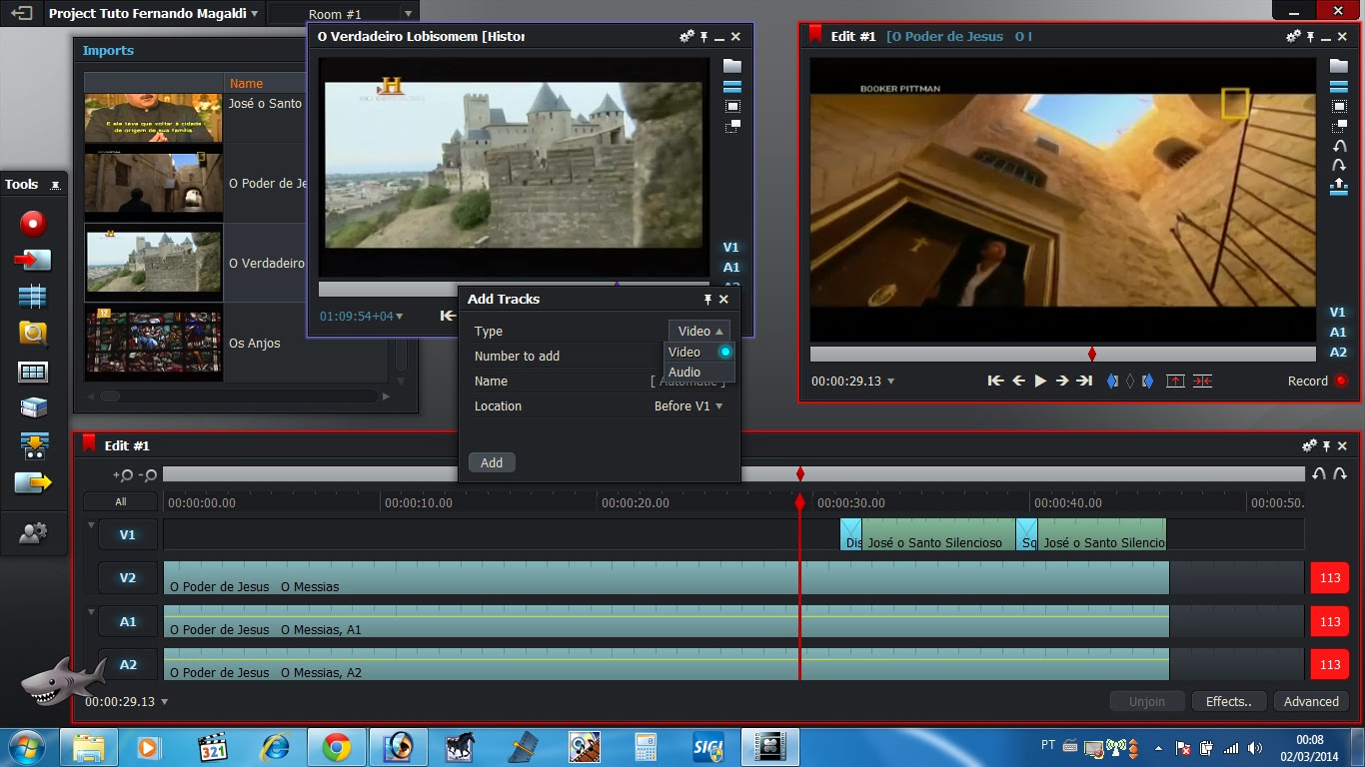Toggle V1 track in source viewer
The image size is (1365, 767).
tap(731, 247)
